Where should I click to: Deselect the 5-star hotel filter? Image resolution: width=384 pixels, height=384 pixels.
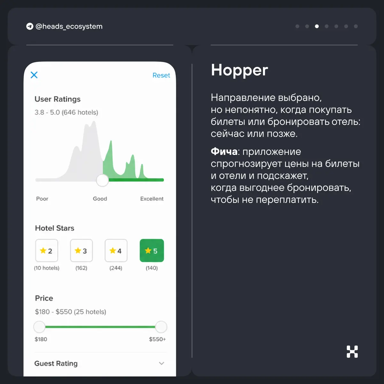(152, 251)
